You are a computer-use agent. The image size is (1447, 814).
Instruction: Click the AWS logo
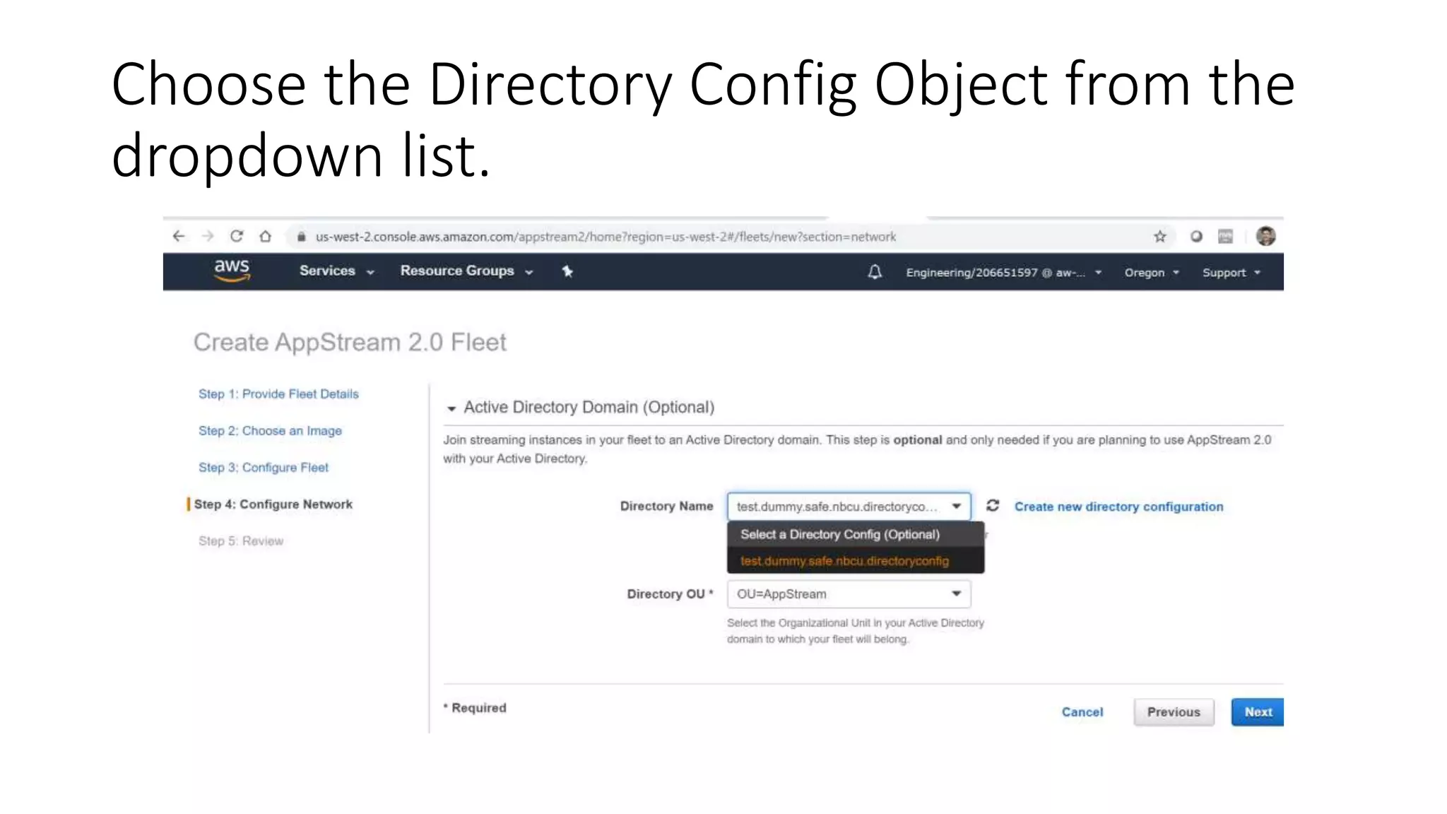click(x=232, y=271)
